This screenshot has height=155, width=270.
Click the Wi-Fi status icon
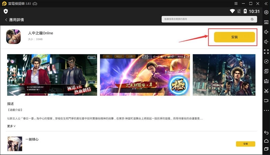coord(232,11)
